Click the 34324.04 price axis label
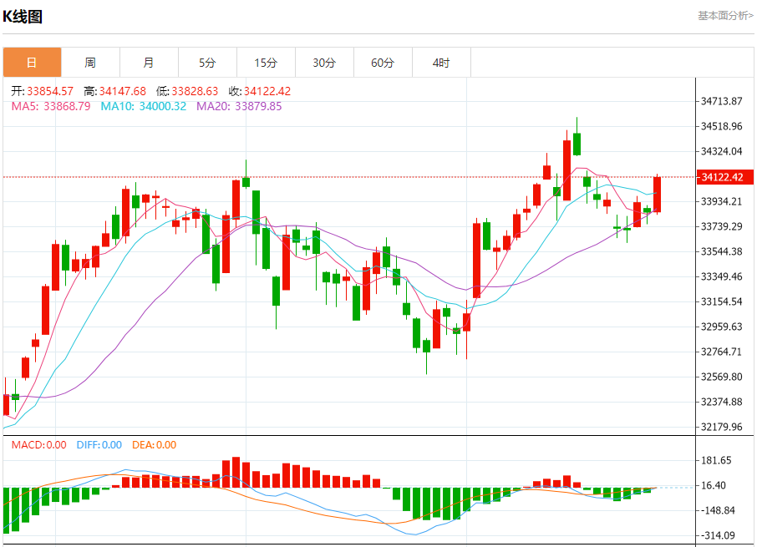 pyautogui.click(x=721, y=151)
